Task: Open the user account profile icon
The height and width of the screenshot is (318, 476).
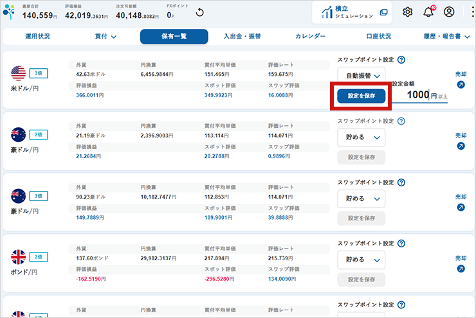Action: pyautogui.click(x=449, y=12)
